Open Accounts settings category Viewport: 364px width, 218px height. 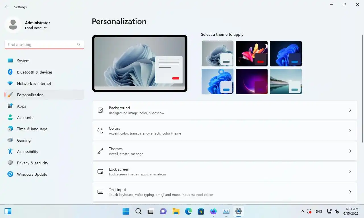click(x=44, y=118)
